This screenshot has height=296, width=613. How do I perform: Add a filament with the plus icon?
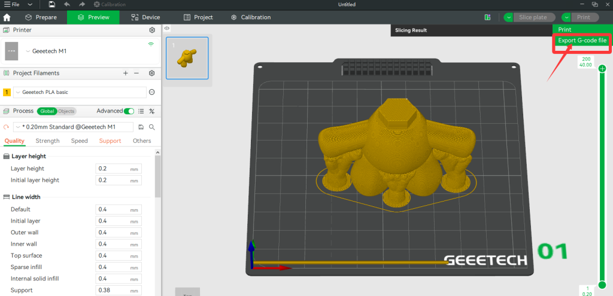pos(125,73)
